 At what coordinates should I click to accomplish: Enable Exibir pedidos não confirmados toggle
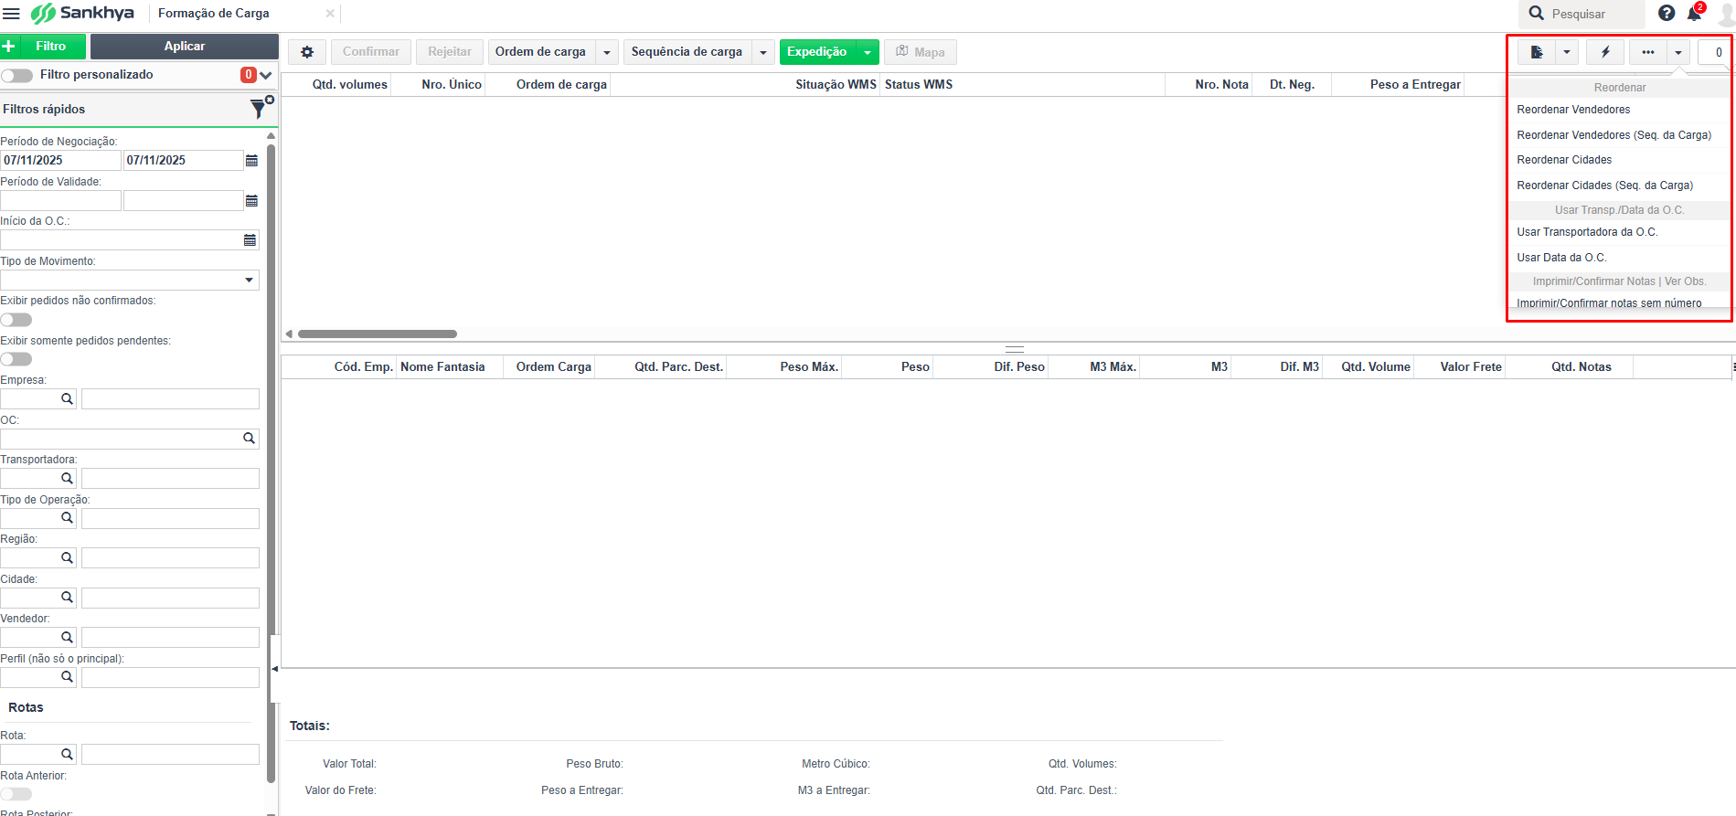pos(16,320)
